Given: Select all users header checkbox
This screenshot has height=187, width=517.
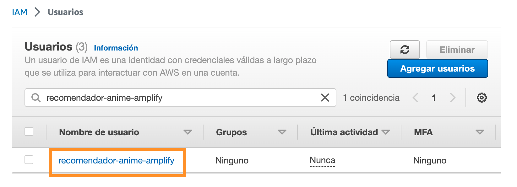Looking at the screenshot, I should [29, 131].
